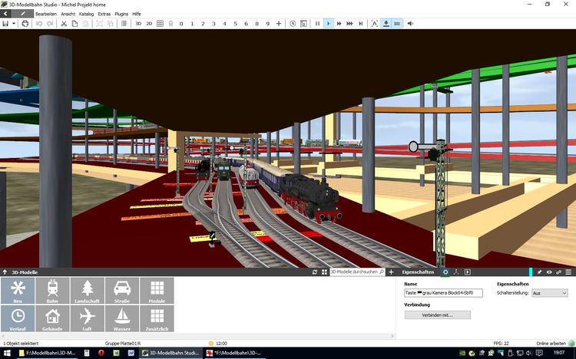
Task: Open the Schalterstellung dropdown
Action: pos(551,293)
